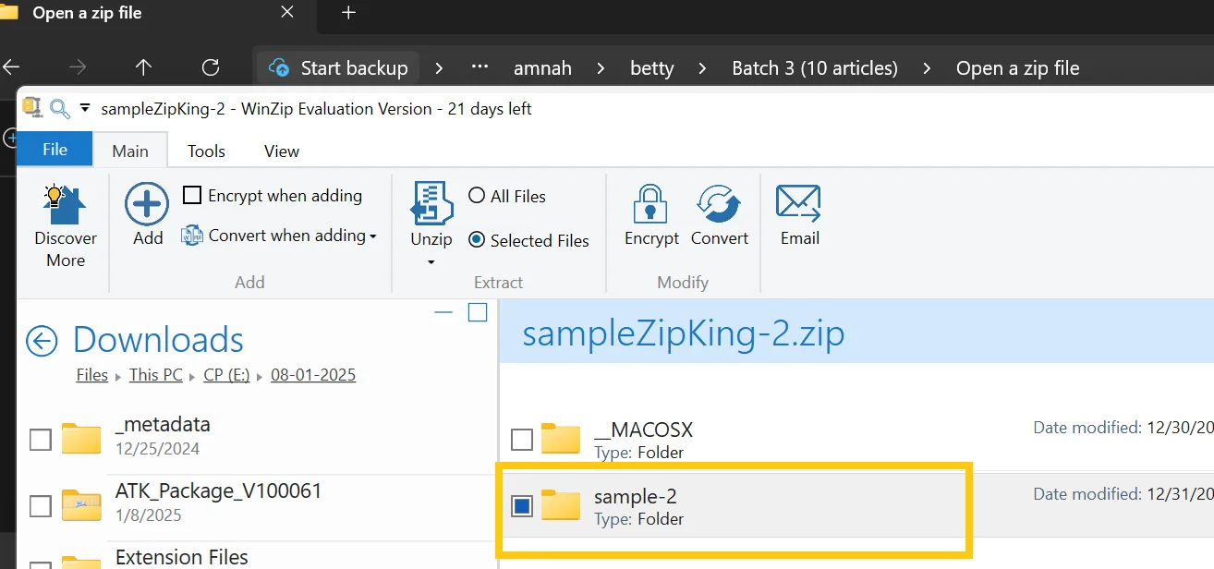
Task: Click the Start backup cloud button
Action: pyautogui.click(x=338, y=67)
